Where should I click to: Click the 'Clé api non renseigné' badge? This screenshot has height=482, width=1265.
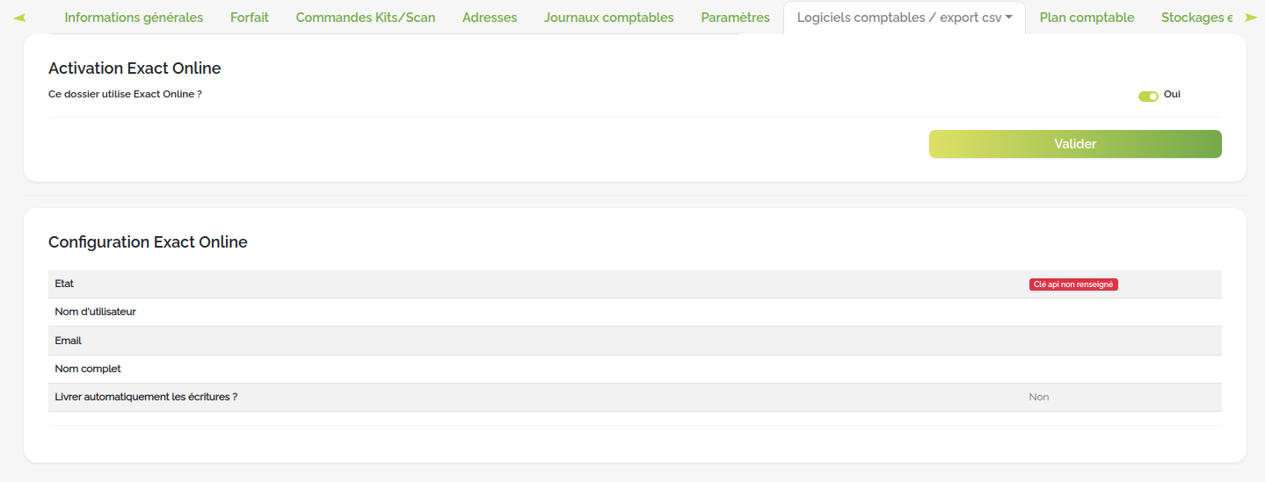1073,284
